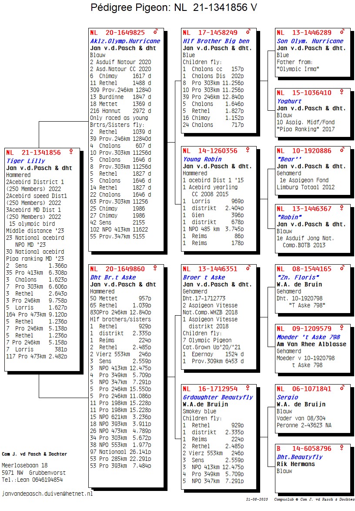Click the Son Olym. Hurricane name
Viewport: 355px width, 511px height.
[310, 41]
